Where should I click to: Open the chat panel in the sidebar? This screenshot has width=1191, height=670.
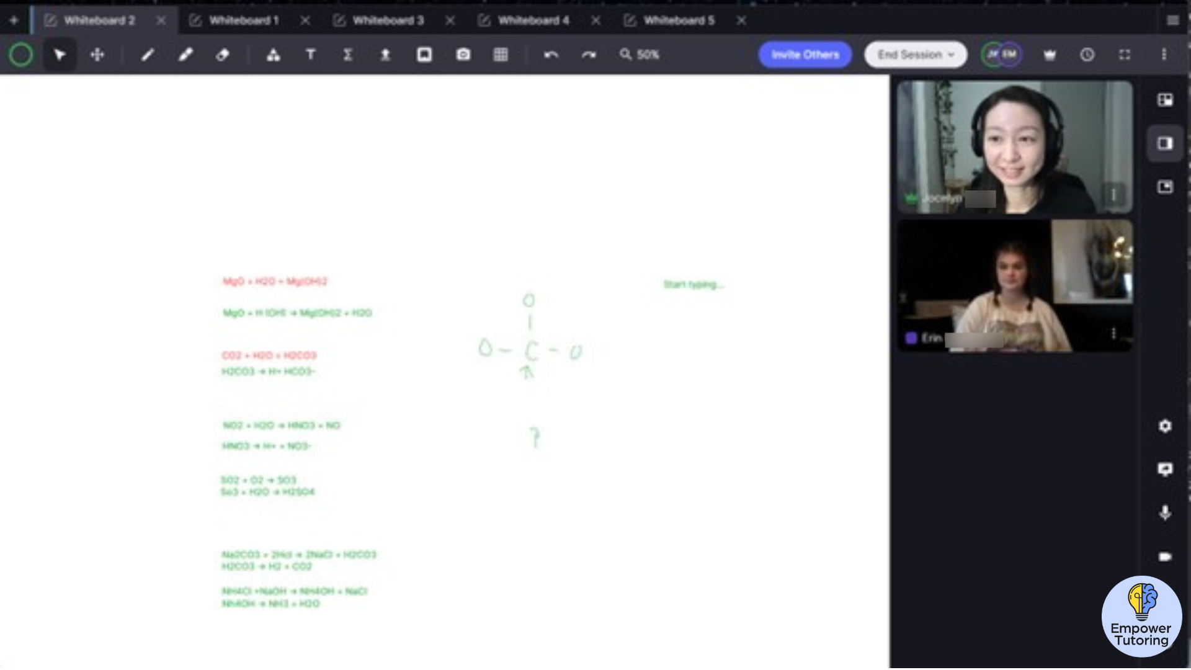coord(1166,470)
